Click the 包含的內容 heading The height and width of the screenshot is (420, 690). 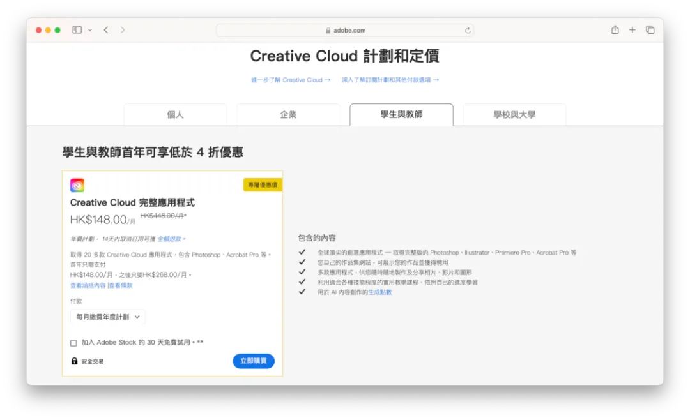pyautogui.click(x=317, y=238)
